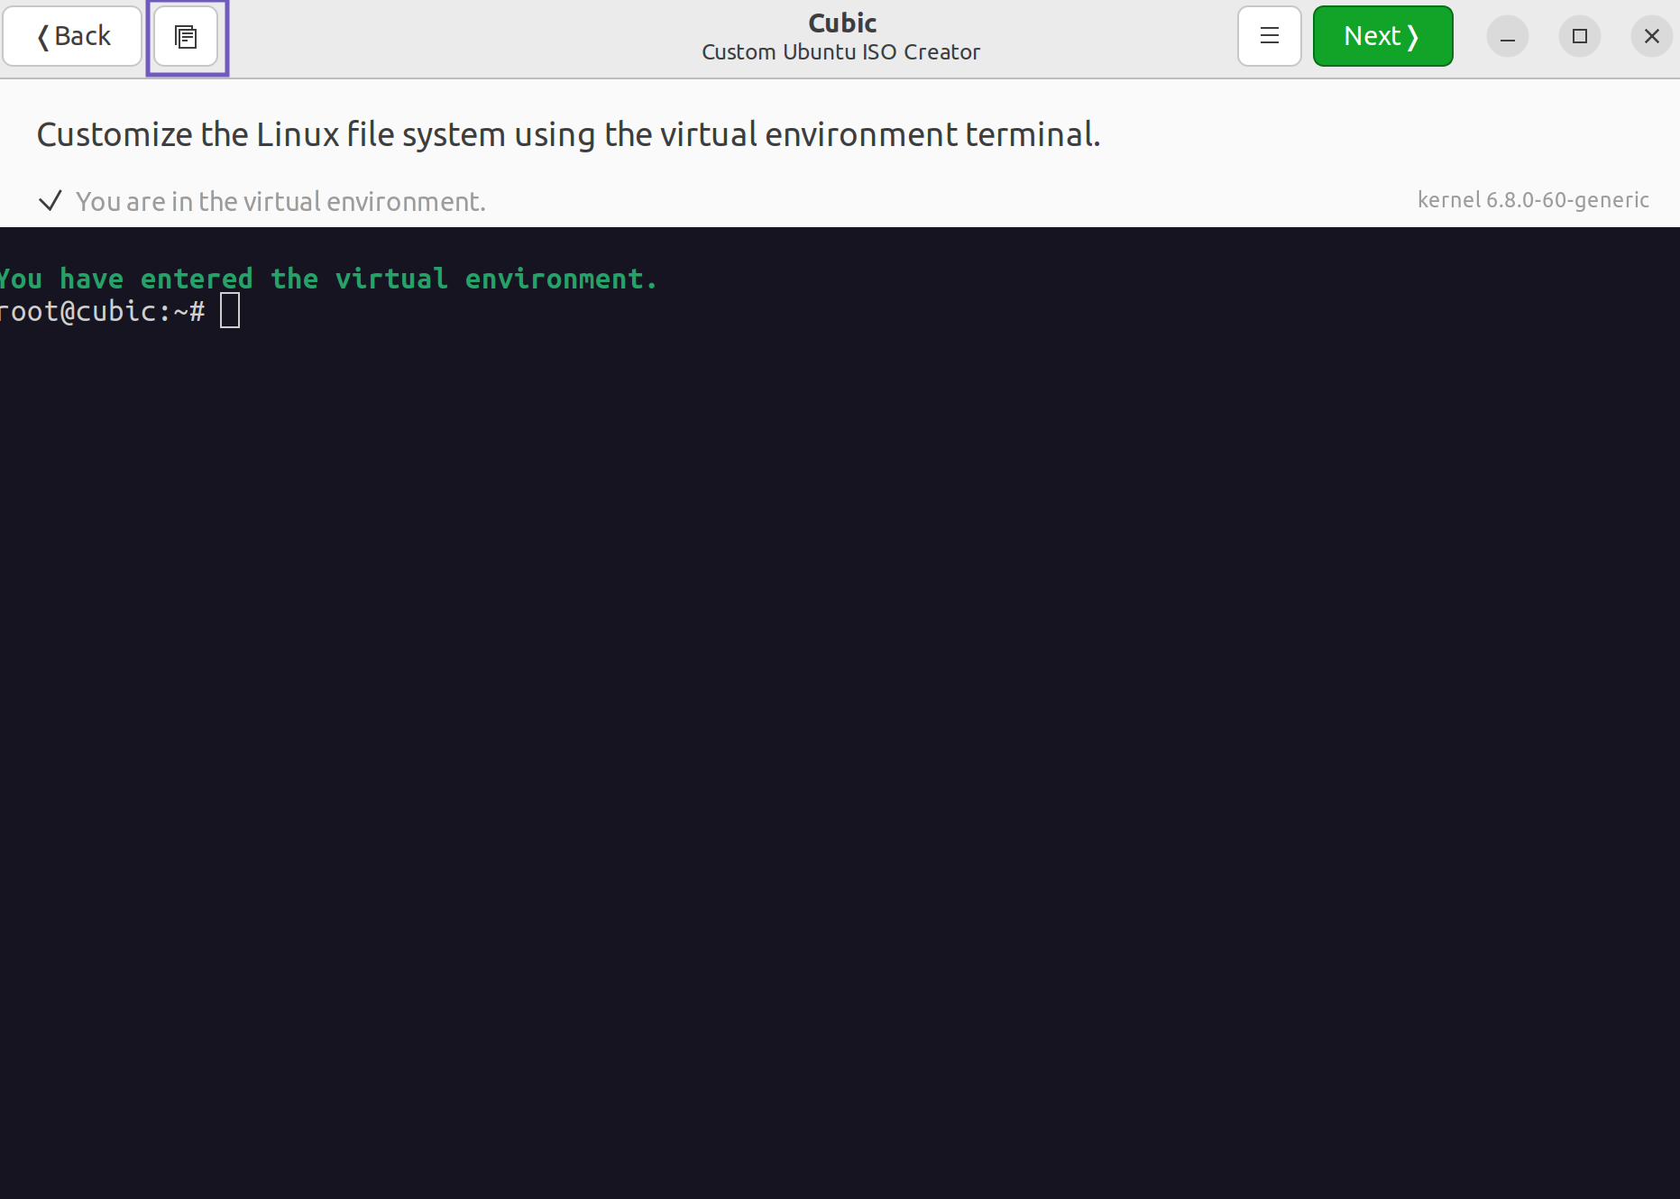The image size is (1680, 1199).
Task: Click the checkmark next to the environment status
Action: tap(50, 200)
